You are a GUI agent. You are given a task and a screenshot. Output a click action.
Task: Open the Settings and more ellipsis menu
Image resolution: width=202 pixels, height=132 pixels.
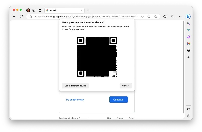pos(180,16)
